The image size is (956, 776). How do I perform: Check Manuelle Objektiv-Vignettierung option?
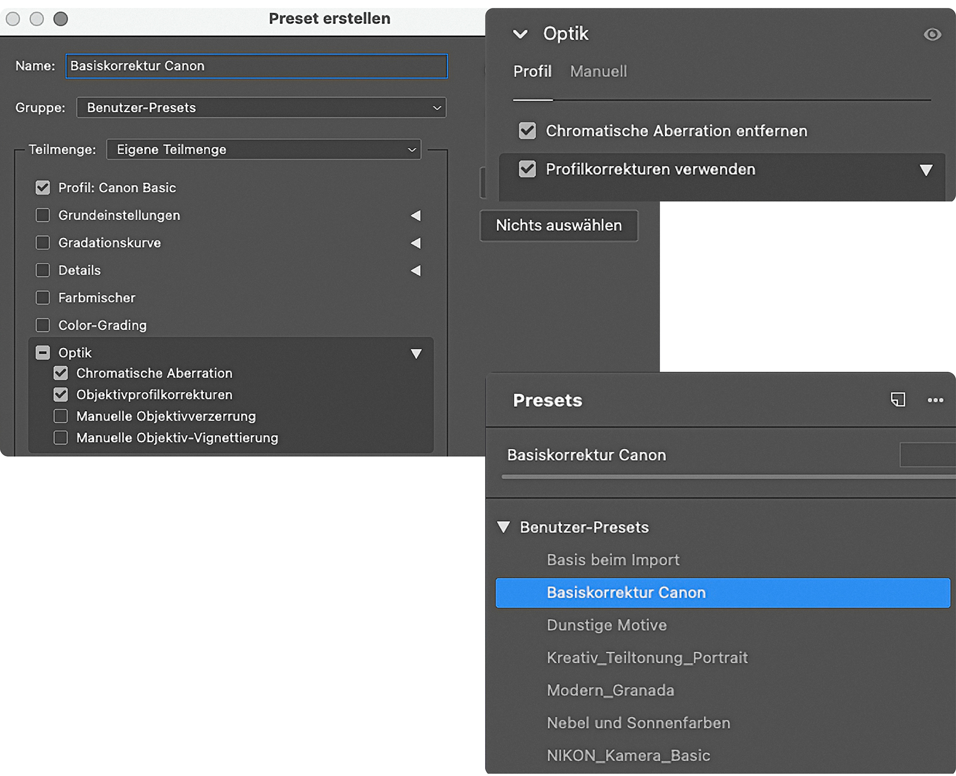point(61,438)
